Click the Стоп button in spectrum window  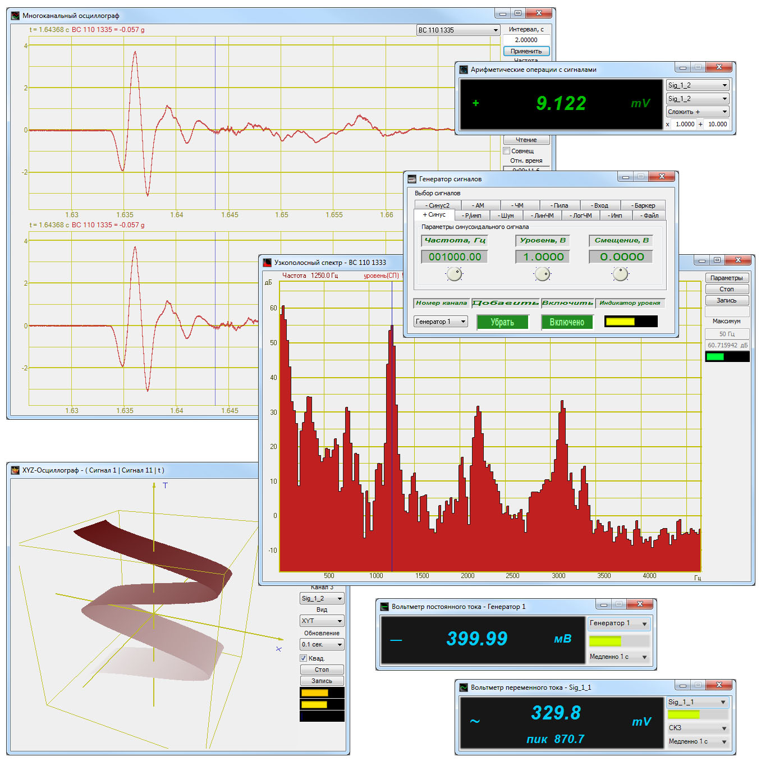coord(727,289)
